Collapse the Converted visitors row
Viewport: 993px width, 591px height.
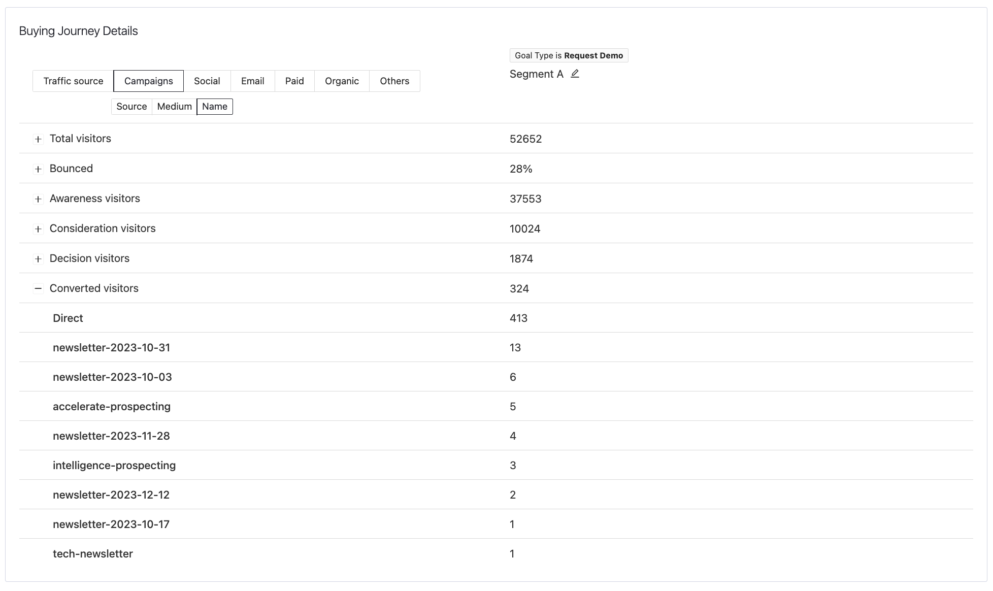pos(38,288)
